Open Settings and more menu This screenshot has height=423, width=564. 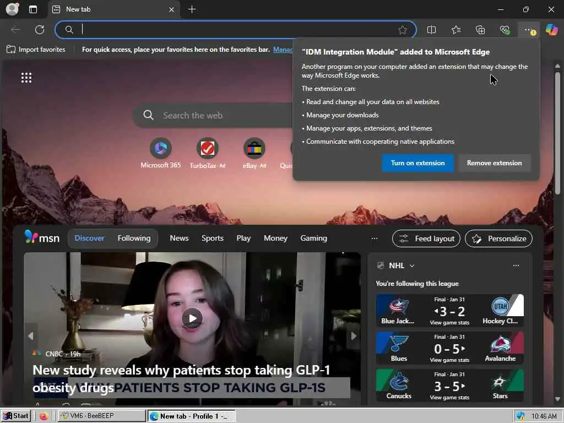coord(529,30)
